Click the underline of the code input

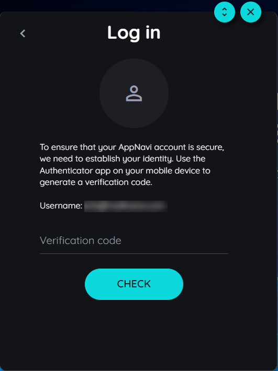pos(134,253)
